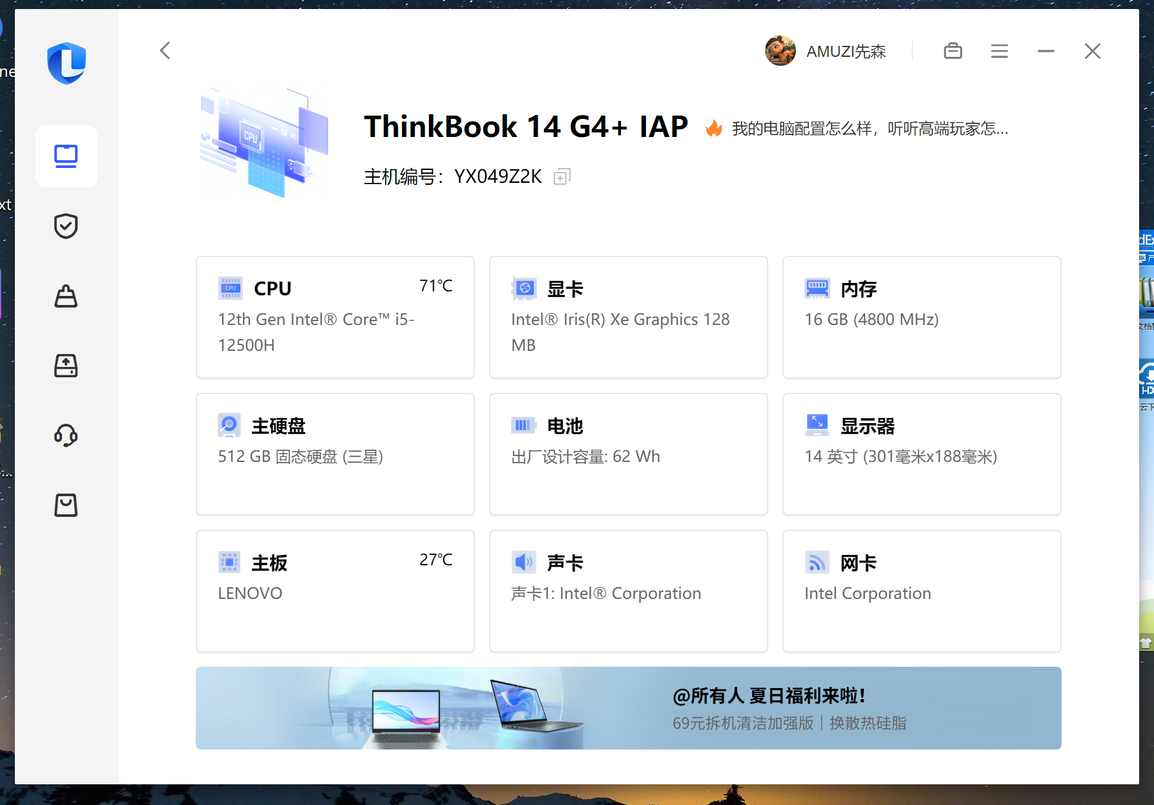The width and height of the screenshot is (1154, 805).
Task: Click the 主板 motherboard icon
Action: point(229,562)
